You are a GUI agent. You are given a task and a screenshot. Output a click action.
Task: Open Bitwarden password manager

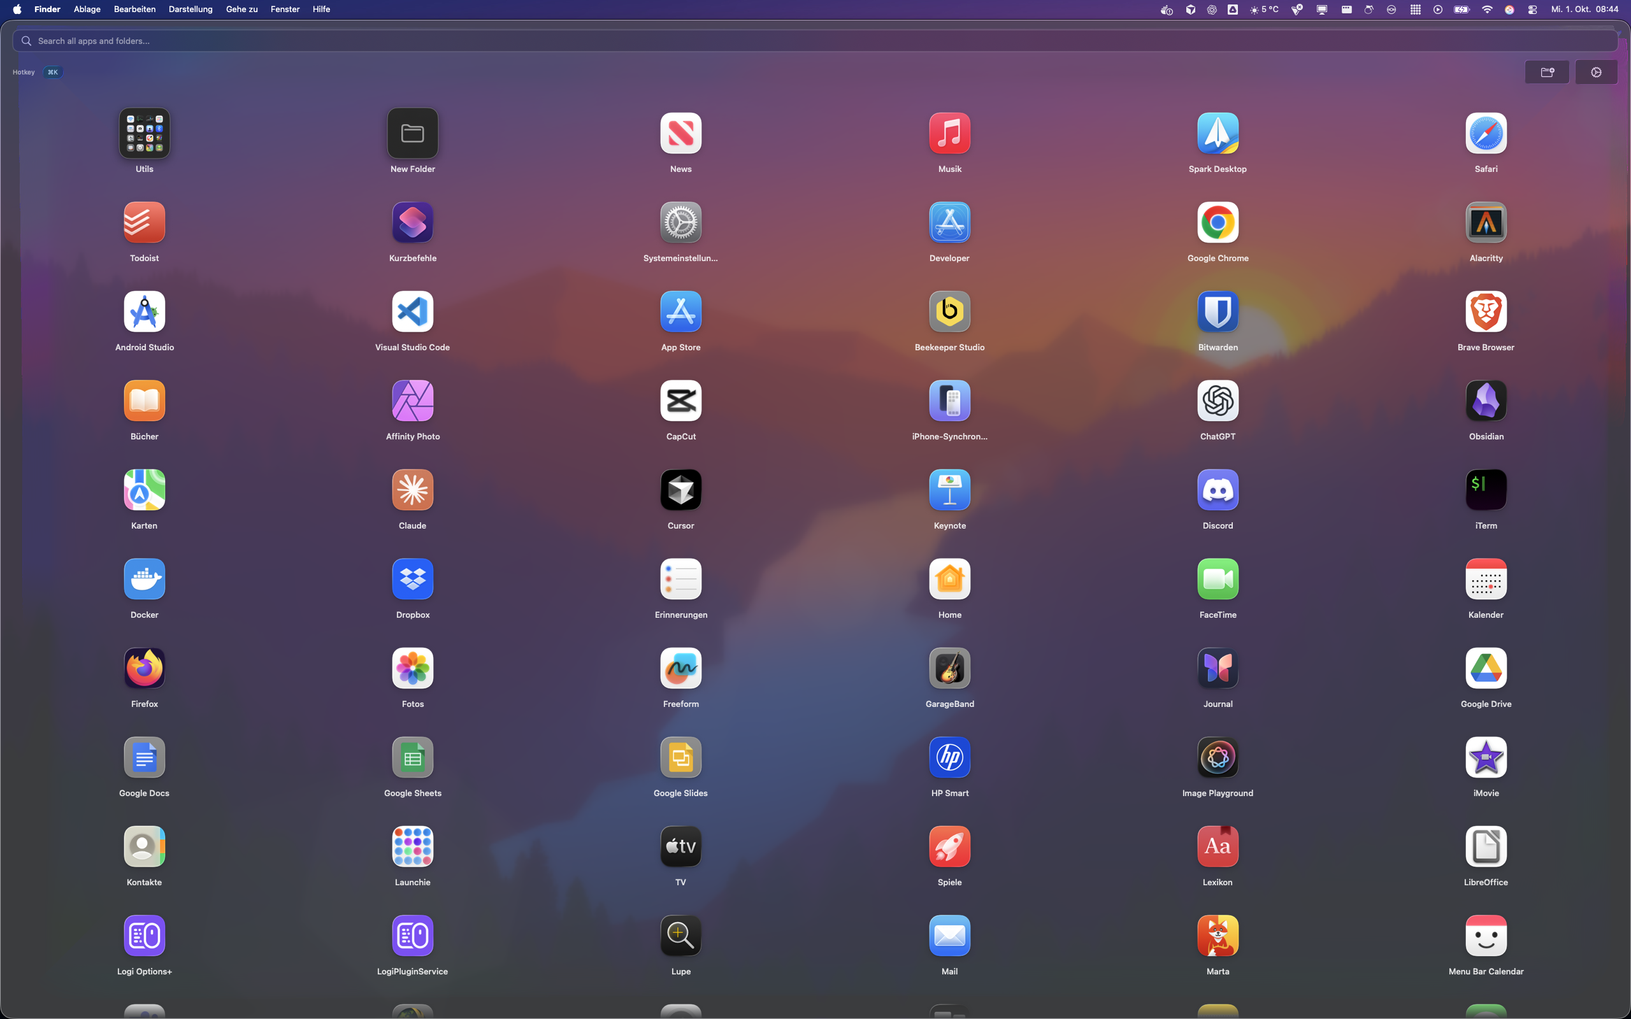1217,312
